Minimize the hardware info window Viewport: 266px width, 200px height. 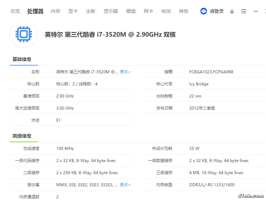pos(256,11)
